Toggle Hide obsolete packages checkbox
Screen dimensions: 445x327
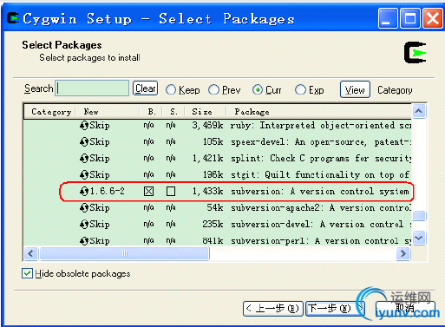27,273
